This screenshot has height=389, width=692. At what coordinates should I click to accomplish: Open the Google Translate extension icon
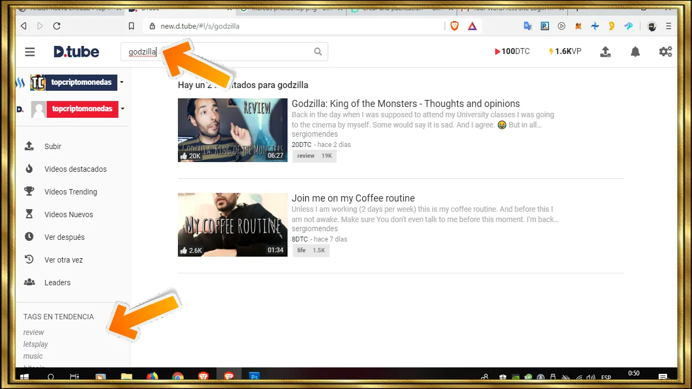click(528, 26)
